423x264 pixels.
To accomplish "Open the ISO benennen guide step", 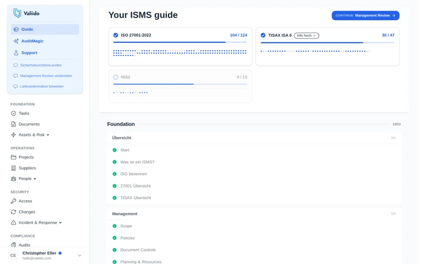I will pos(133,174).
